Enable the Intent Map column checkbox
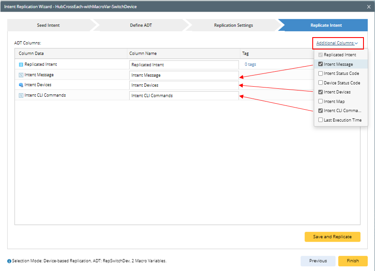 tap(320, 102)
